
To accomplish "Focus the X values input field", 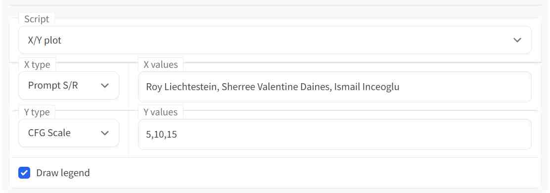I will coord(335,87).
